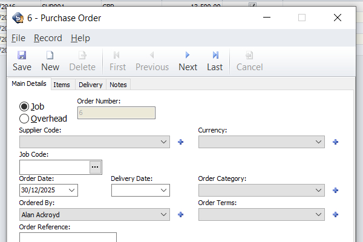The width and height of the screenshot is (363, 242).
Task: Open the Help menu
Action: point(80,38)
